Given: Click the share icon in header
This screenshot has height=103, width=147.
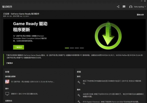Looking at the screenshot, I should coord(118,7).
